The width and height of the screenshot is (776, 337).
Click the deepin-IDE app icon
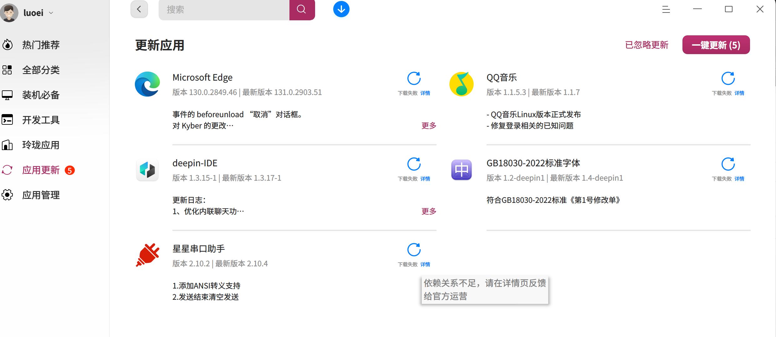147,170
